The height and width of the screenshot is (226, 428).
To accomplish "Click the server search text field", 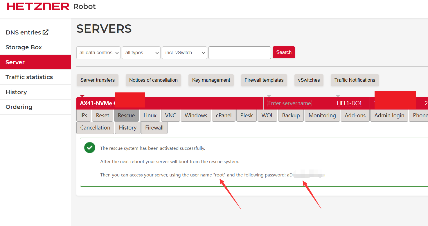I will click(x=240, y=53).
